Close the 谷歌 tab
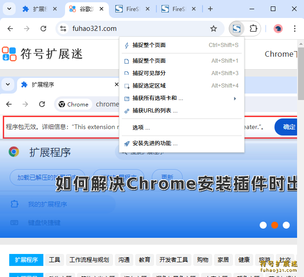The height and width of the screenshot is (277, 304). click(101, 9)
